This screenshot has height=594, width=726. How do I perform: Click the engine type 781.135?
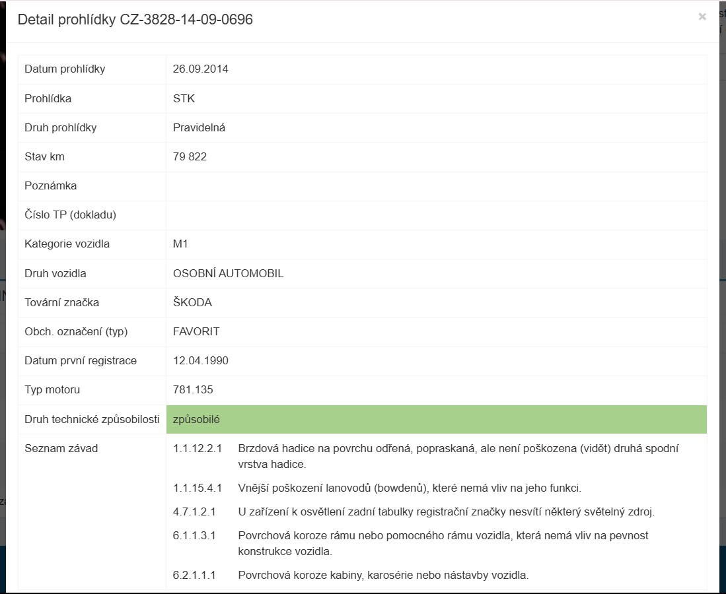click(x=193, y=389)
